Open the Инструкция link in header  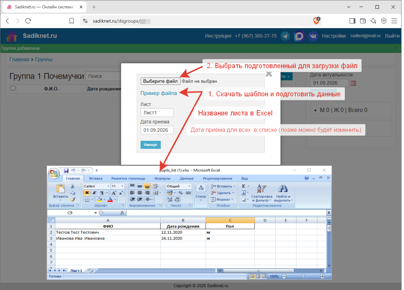(218, 36)
